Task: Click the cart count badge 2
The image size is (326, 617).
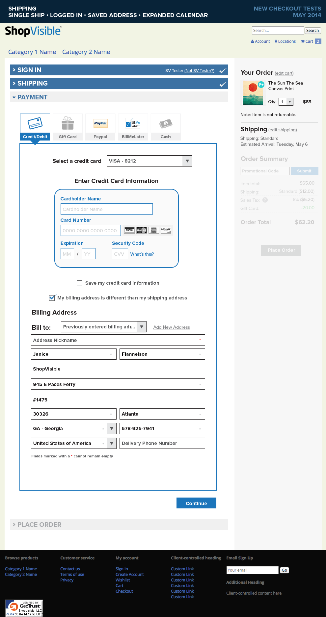Action: (318, 41)
